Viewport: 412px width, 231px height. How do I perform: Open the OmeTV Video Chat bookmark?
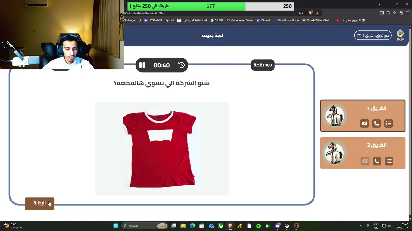click(x=316, y=20)
